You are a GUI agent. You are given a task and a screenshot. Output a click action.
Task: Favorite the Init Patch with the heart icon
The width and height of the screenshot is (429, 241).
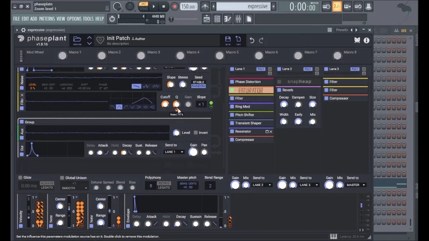100,41
